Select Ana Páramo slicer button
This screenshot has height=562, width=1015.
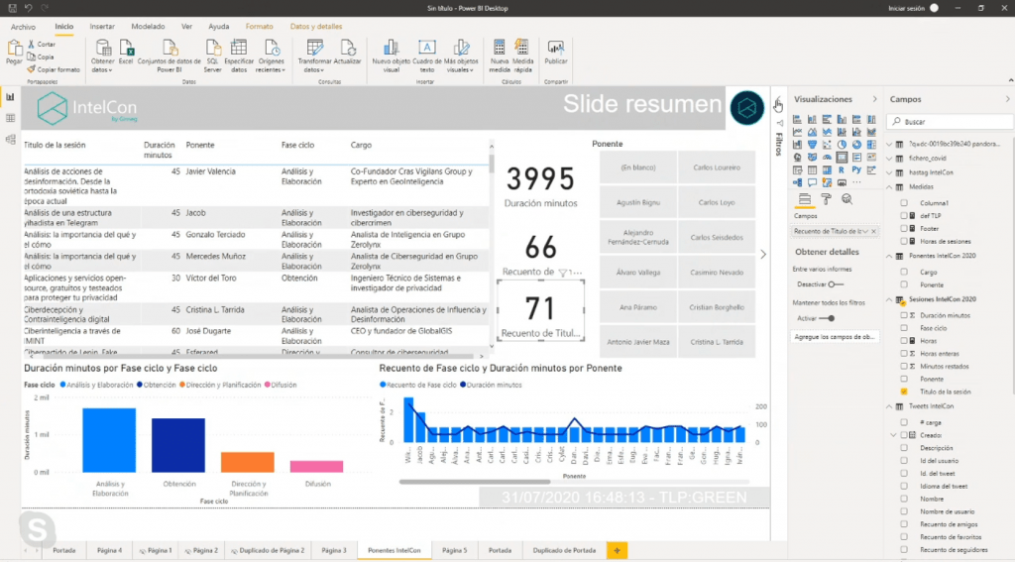[637, 307]
